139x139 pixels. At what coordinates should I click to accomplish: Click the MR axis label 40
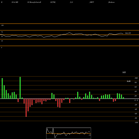(x=136, y=91)
